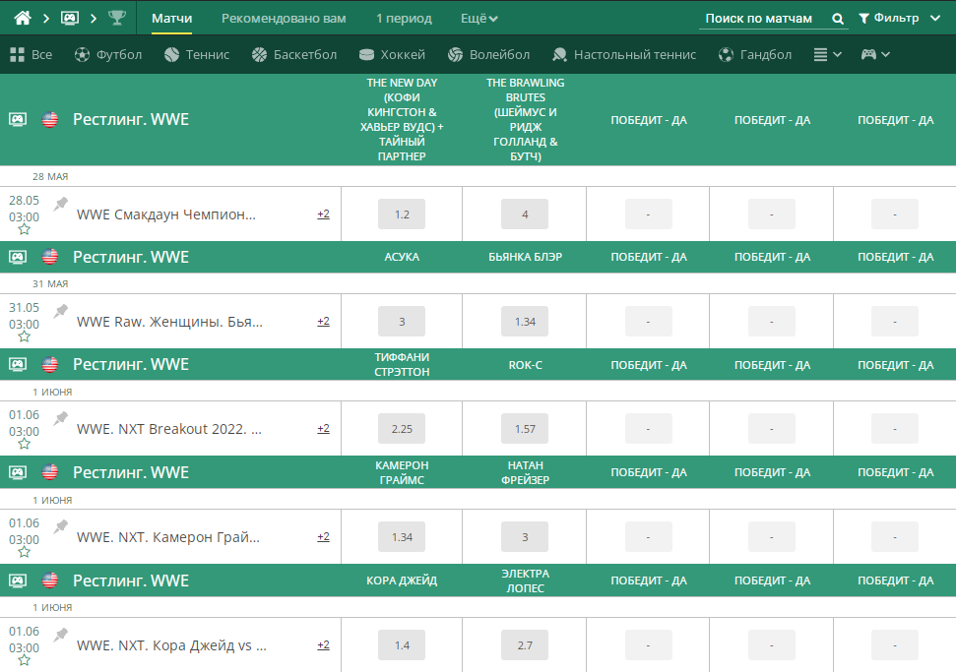Show all sports with grid icon

point(32,55)
